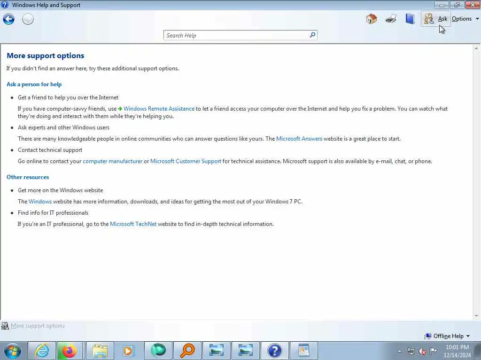The width and height of the screenshot is (481, 360).
Task: Show hidden tray icons arrow
Action: click(399, 351)
